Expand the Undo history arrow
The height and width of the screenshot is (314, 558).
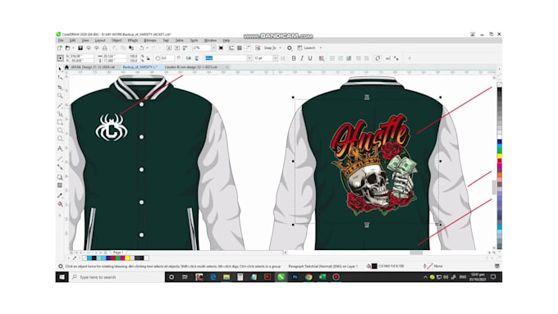click(x=148, y=48)
